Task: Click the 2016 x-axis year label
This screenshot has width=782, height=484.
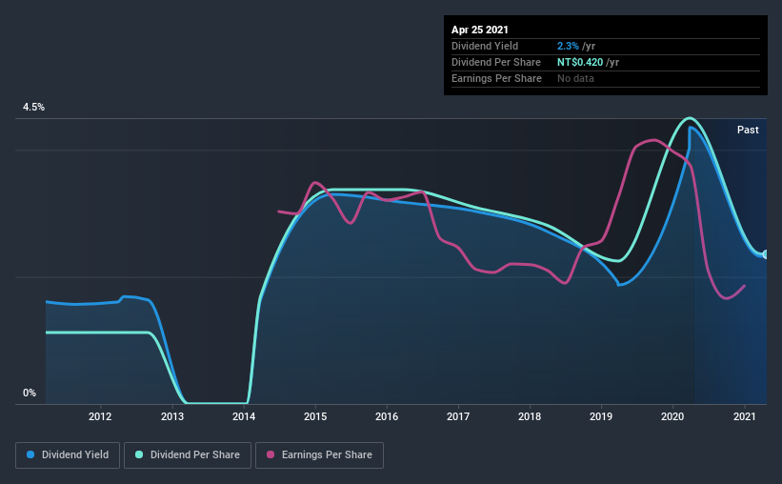Action: pyautogui.click(x=387, y=416)
